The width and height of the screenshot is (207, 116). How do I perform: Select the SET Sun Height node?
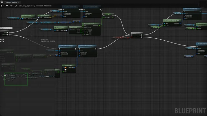click(x=109, y=16)
